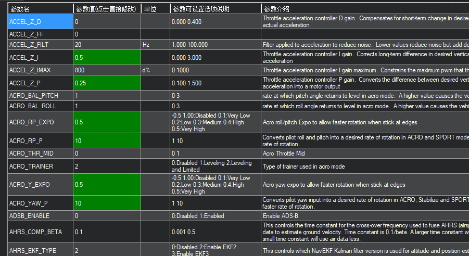Click the AHRS_EKF_TYPE value cell
Screen dimensions: 469x256
107,250
